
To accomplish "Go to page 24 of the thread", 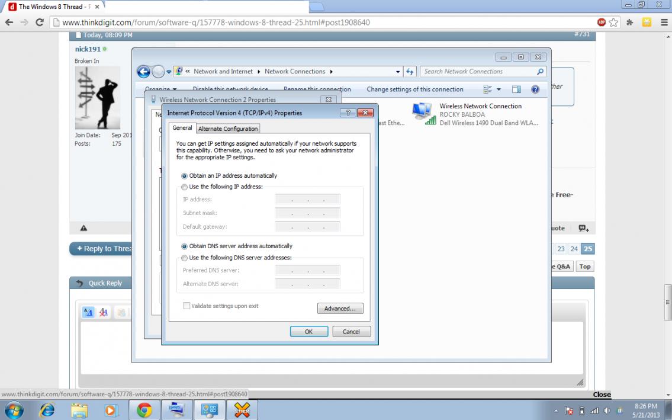I will pyautogui.click(x=574, y=249).
